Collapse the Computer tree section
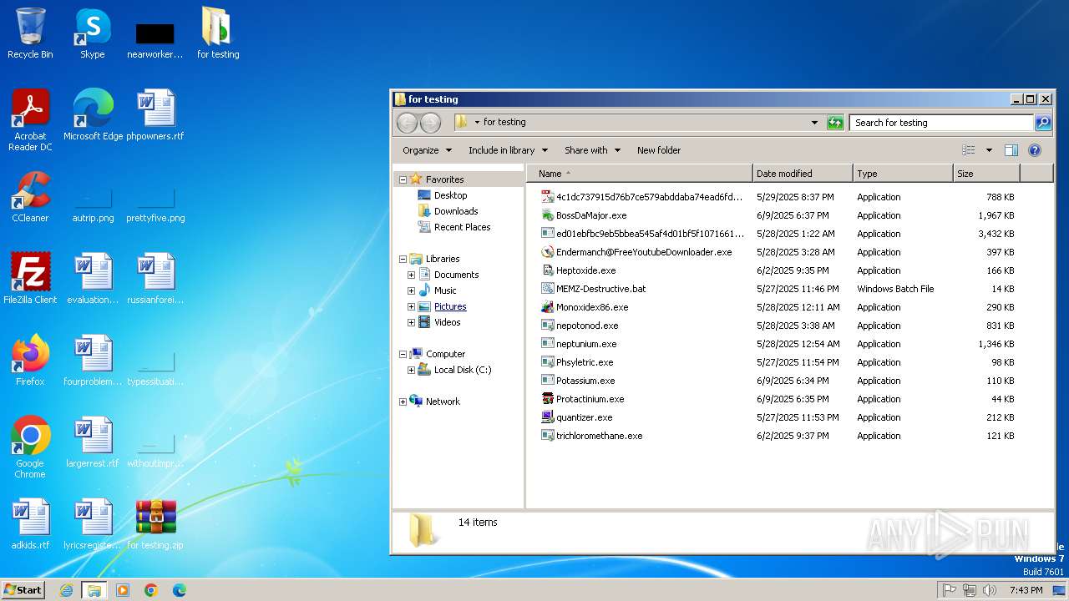Screen dimensions: 1069x601 point(403,354)
